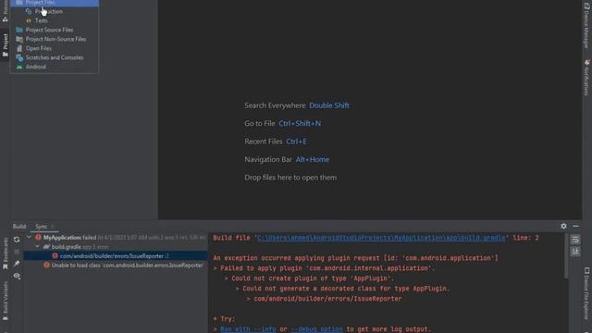Click the Device Manager phone icon

point(586,6)
